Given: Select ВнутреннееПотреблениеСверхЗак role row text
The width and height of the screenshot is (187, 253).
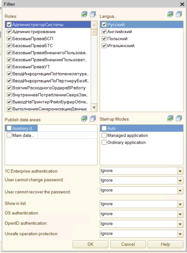Looking at the screenshot, I should click(x=50, y=95).
